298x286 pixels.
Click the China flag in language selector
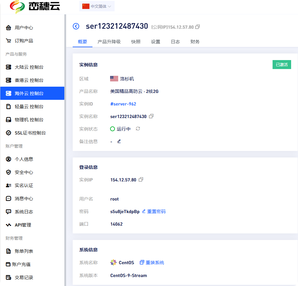coord(86,6)
